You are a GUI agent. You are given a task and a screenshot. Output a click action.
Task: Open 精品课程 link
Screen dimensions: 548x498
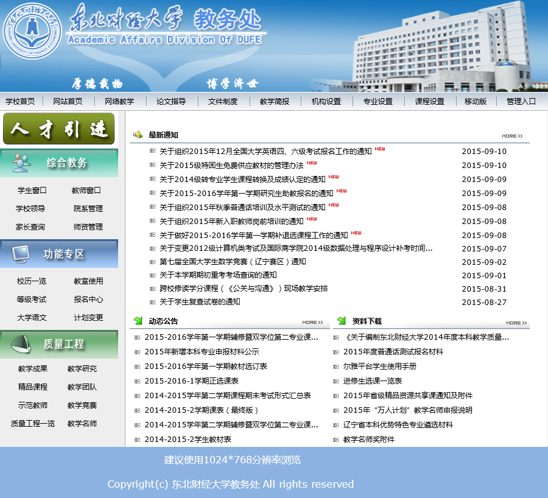pos(33,387)
